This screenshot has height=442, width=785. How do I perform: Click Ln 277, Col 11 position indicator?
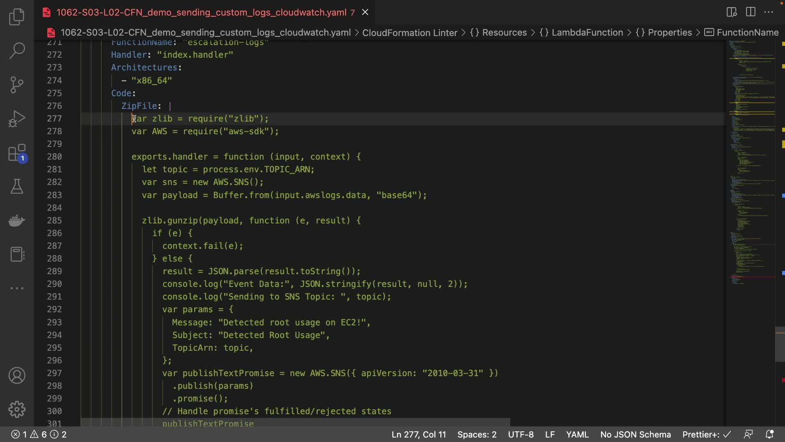(x=418, y=434)
